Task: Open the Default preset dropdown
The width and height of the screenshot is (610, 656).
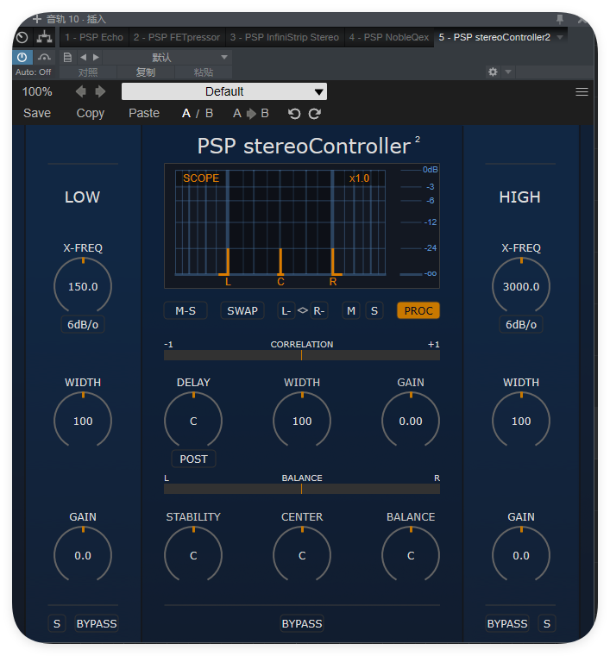Action: [x=224, y=91]
